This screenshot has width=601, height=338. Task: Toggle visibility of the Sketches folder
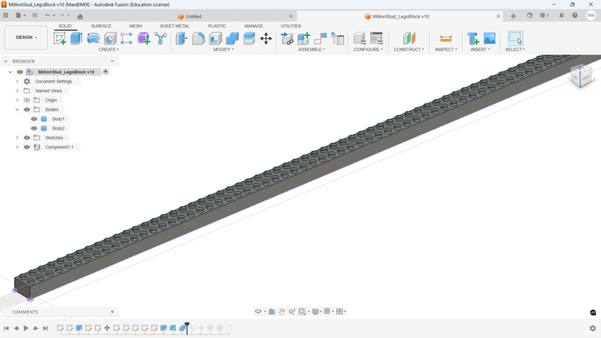tap(27, 138)
